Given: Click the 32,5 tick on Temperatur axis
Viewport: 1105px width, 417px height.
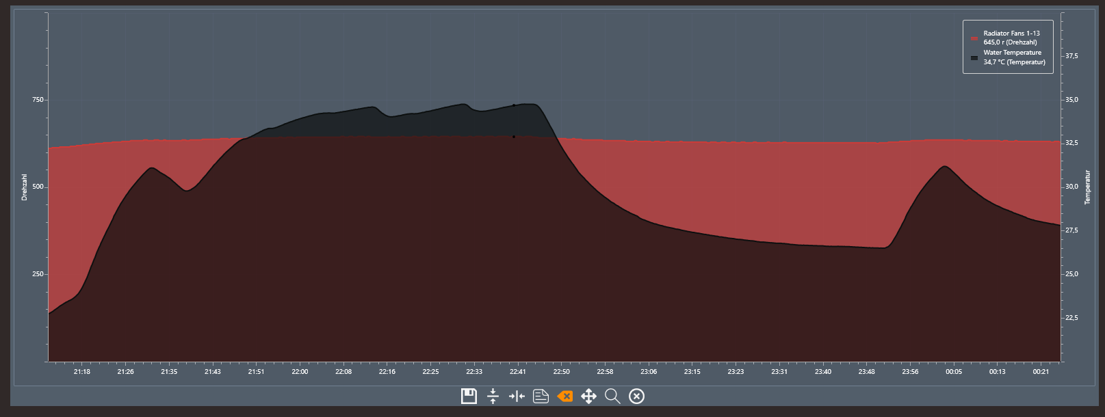Looking at the screenshot, I should point(1071,143).
